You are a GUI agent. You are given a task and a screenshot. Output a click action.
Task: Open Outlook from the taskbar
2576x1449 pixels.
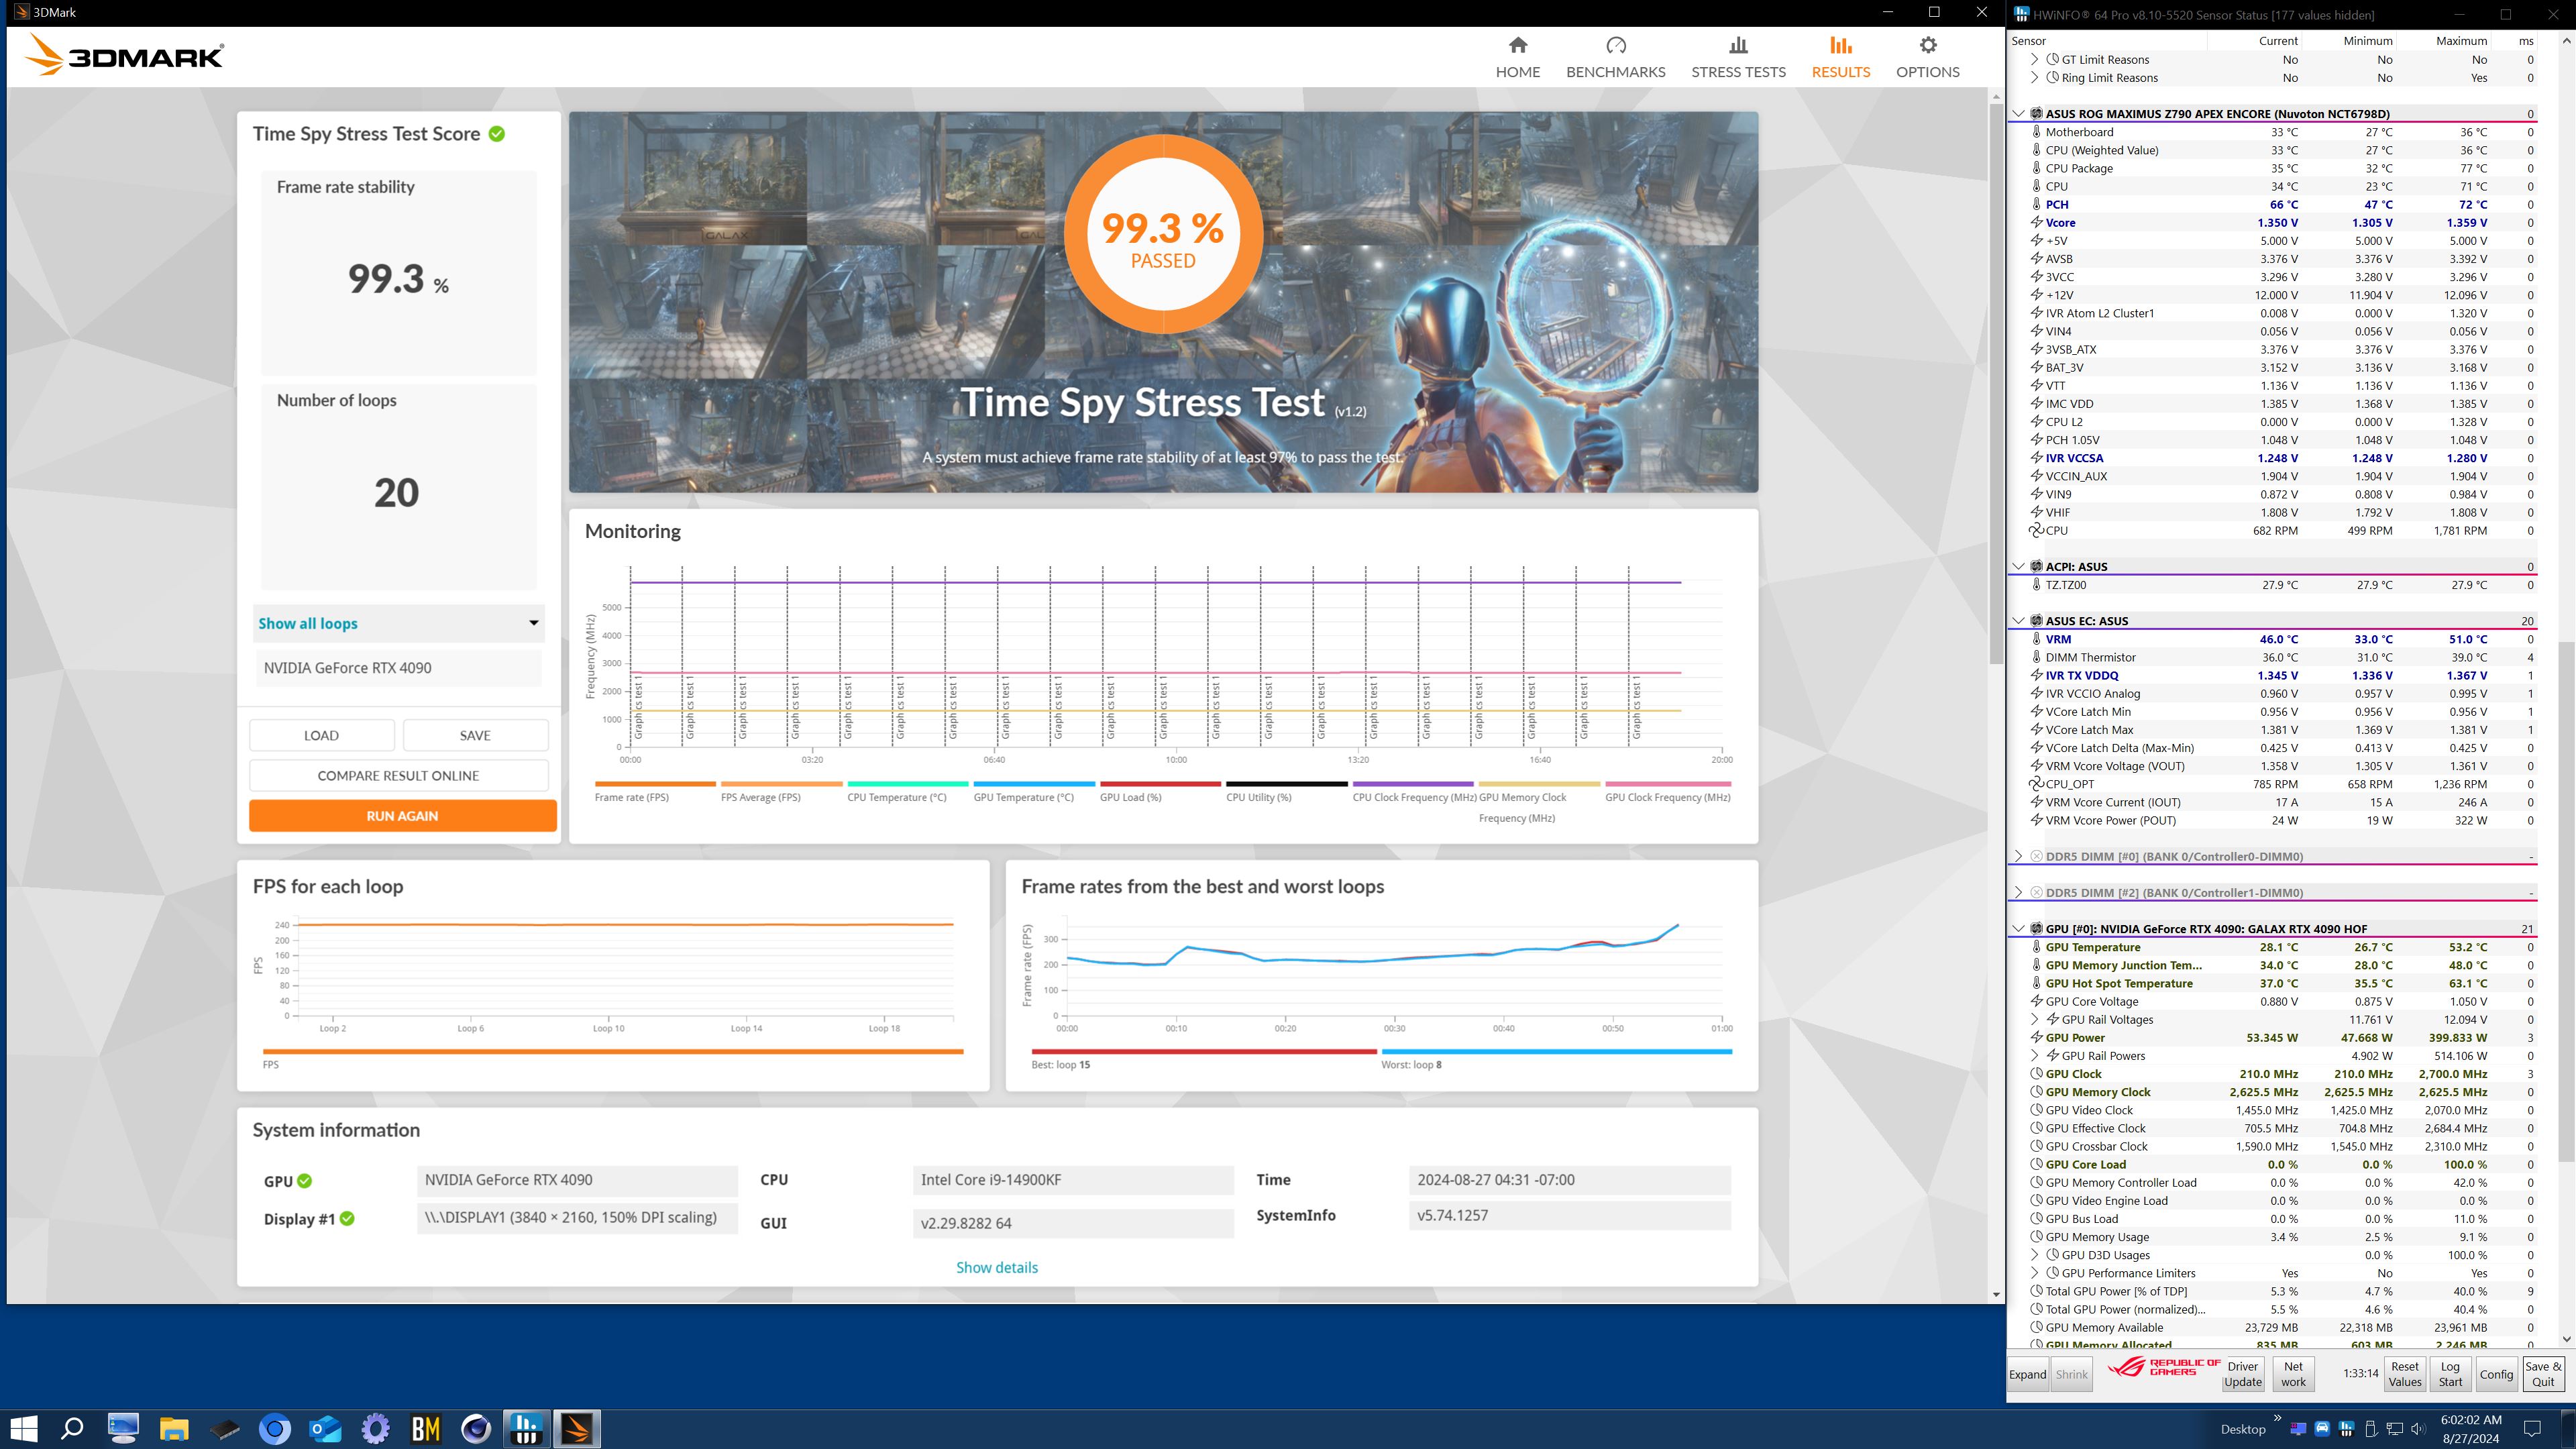pyautogui.click(x=325, y=1428)
